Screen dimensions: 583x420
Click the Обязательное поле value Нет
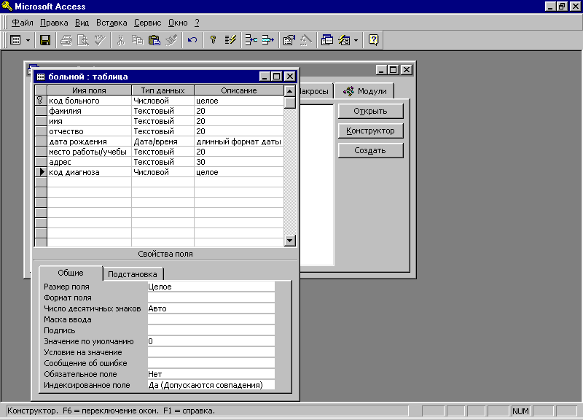[x=211, y=374]
